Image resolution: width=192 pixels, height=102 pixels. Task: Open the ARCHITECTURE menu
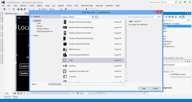(87, 6)
